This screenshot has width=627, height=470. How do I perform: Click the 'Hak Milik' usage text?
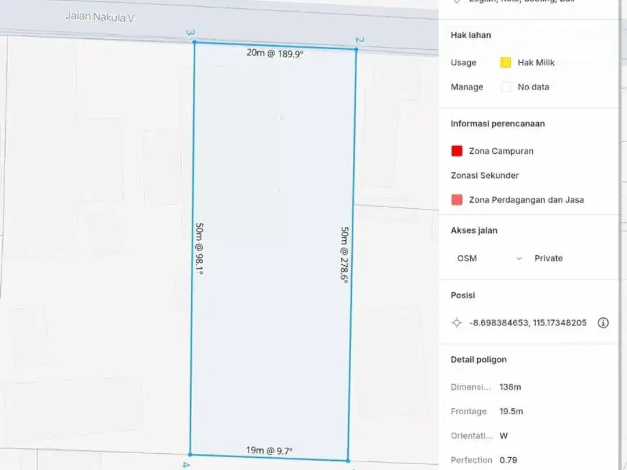click(x=536, y=63)
